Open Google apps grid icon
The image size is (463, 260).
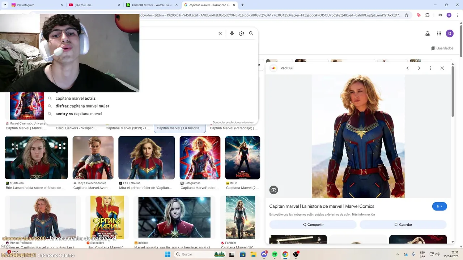(x=439, y=34)
